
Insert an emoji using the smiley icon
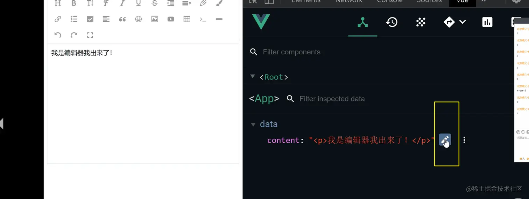(139, 19)
